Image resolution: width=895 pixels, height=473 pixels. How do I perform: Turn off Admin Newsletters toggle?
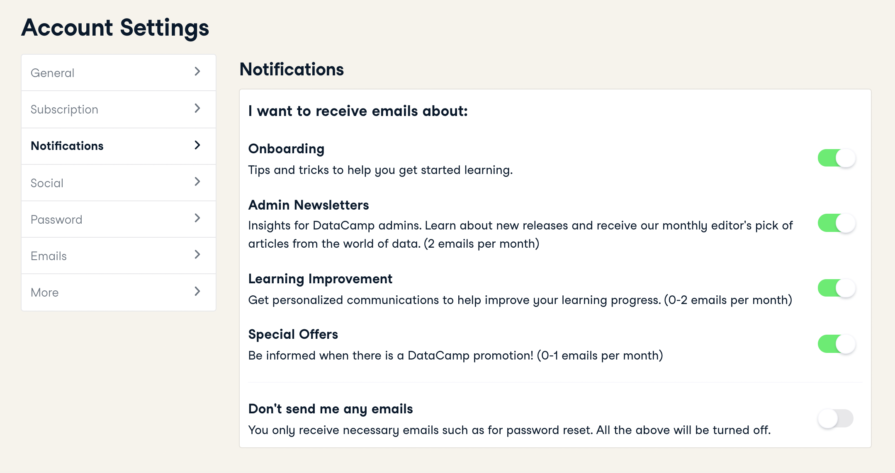pos(836,223)
